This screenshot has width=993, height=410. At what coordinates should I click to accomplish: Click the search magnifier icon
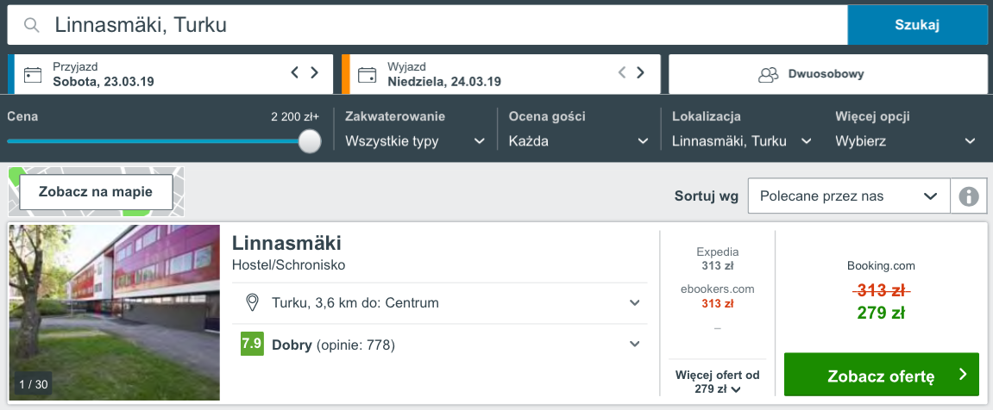point(33,25)
